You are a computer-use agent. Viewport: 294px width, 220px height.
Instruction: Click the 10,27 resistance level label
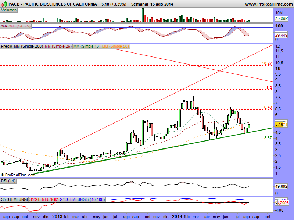(x=267, y=63)
